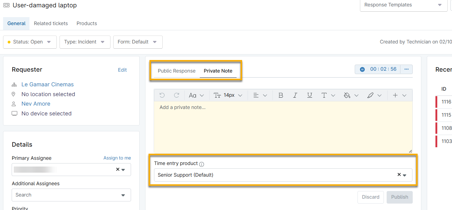Apply Italic formatting in the note editor
Viewport: 452px width, 210px height.
[x=295, y=95]
